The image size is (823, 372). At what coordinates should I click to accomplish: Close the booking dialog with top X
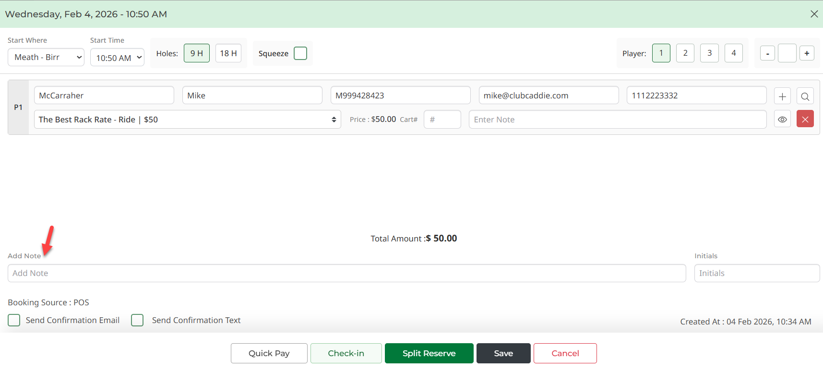point(814,14)
